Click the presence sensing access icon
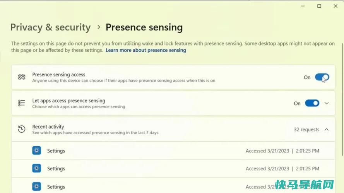The height and width of the screenshot is (193, 344). pos(22,77)
